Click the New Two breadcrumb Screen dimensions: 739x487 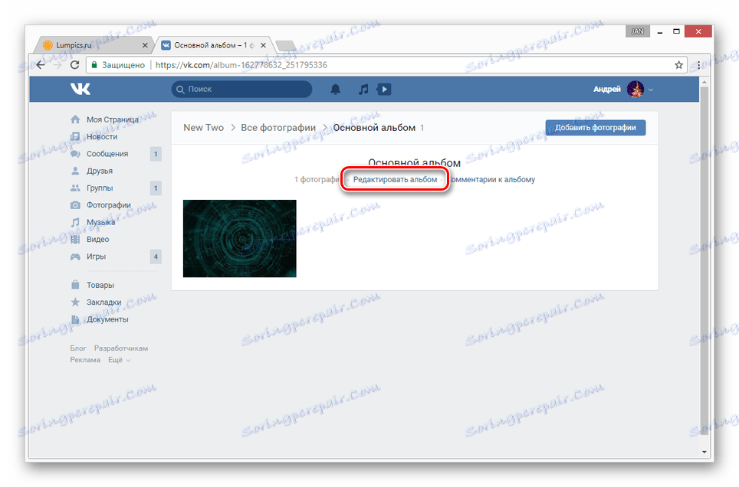[x=204, y=128]
